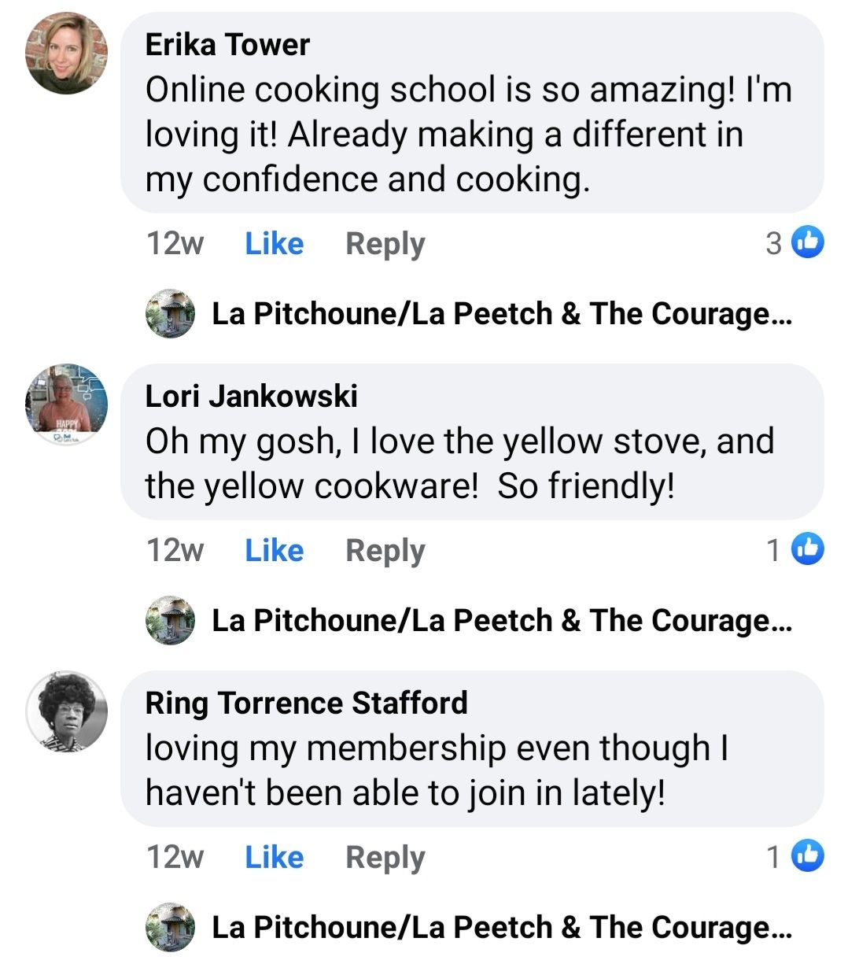Open Erika Tower's profile picture
Image resolution: width=848 pixels, height=964 pixels.
66,54
